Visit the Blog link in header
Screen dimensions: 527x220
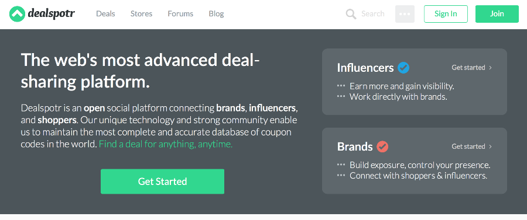tap(216, 14)
